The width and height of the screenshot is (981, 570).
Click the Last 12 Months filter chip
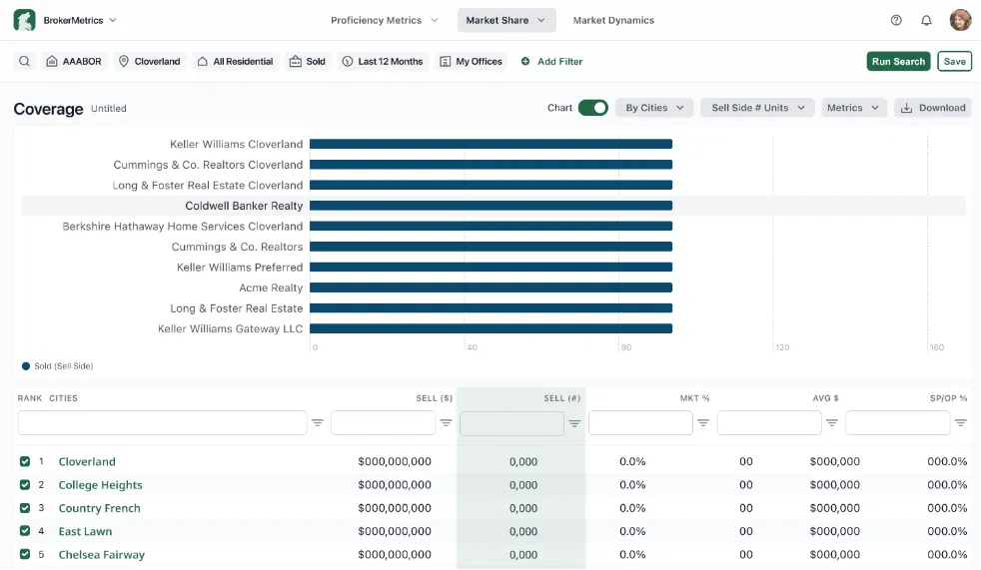[383, 61]
